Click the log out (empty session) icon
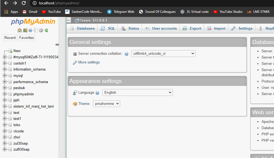 pos(25,31)
